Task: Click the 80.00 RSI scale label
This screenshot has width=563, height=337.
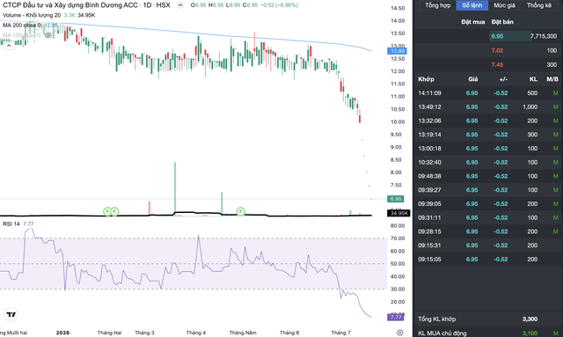Action: [x=398, y=225]
